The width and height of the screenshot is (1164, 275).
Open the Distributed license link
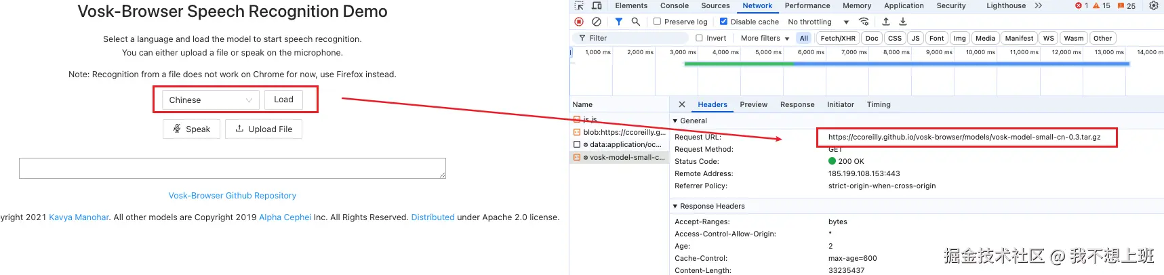[433, 217]
